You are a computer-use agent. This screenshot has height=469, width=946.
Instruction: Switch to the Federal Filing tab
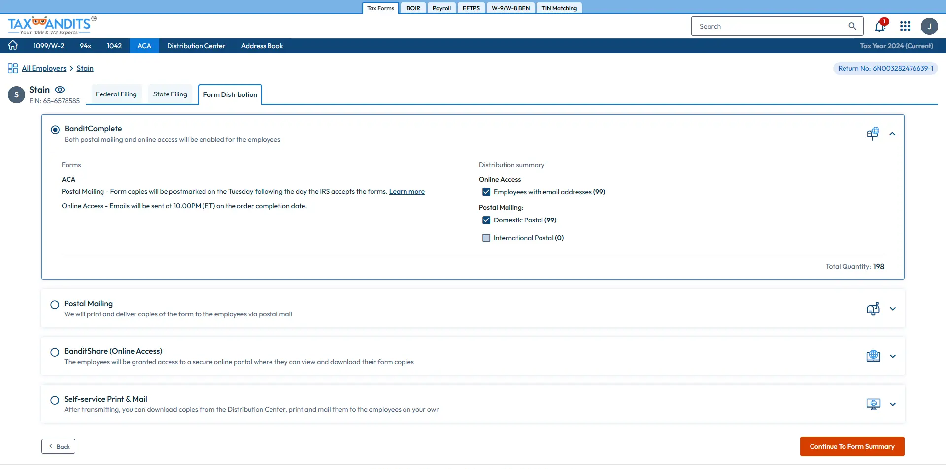(x=116, y=94)
